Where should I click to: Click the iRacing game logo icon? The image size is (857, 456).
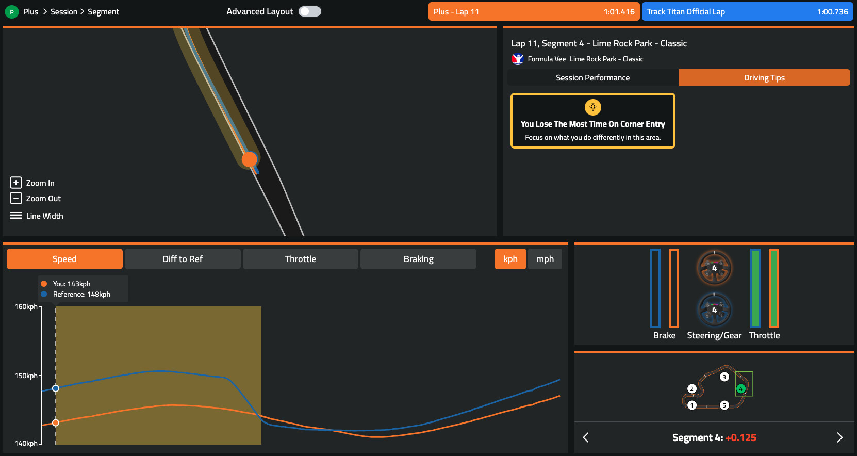tap(517, 59)
